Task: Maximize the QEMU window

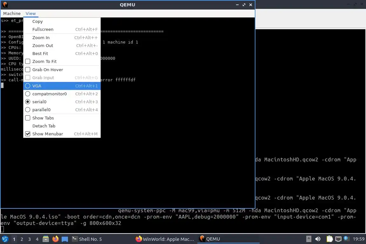Action: [x=244, y=5]
